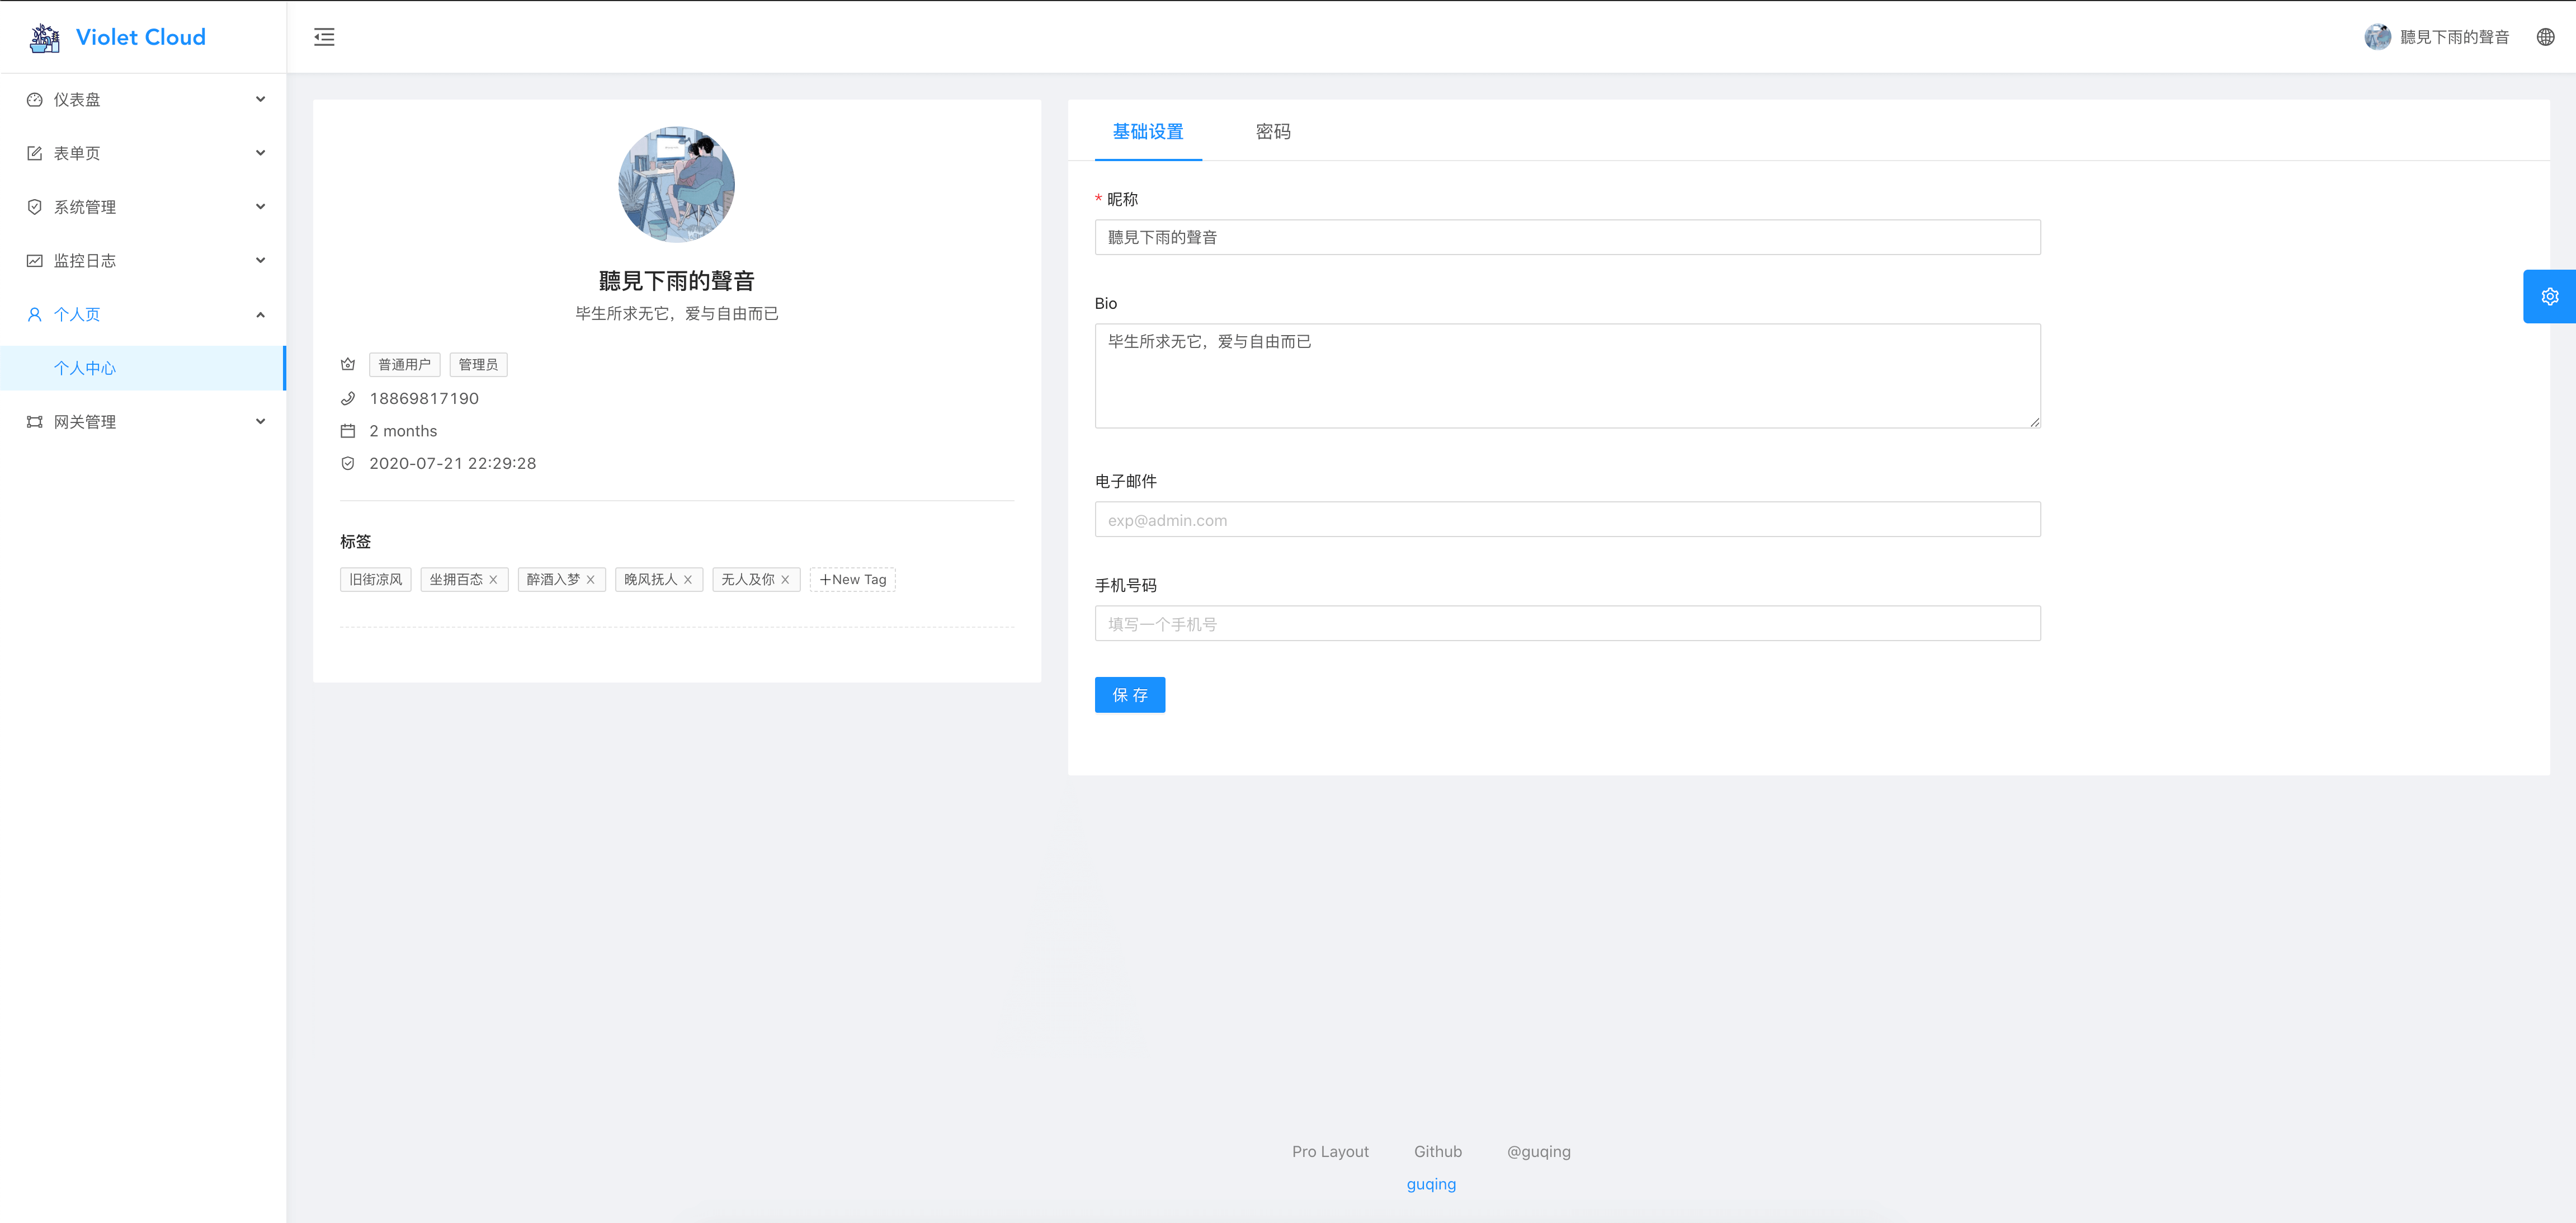
Task: Click the large profile avatar image
Action: (676, 184)
